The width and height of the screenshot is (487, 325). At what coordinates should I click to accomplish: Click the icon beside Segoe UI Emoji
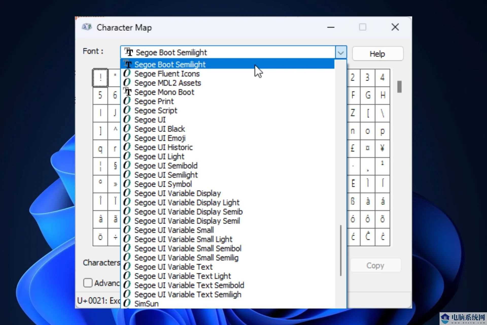pos(127,138)
